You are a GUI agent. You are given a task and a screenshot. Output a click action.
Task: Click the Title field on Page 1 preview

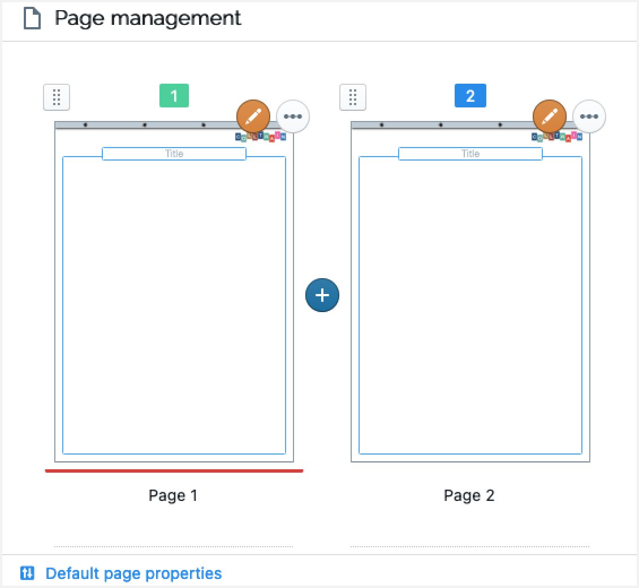(174, 153)
